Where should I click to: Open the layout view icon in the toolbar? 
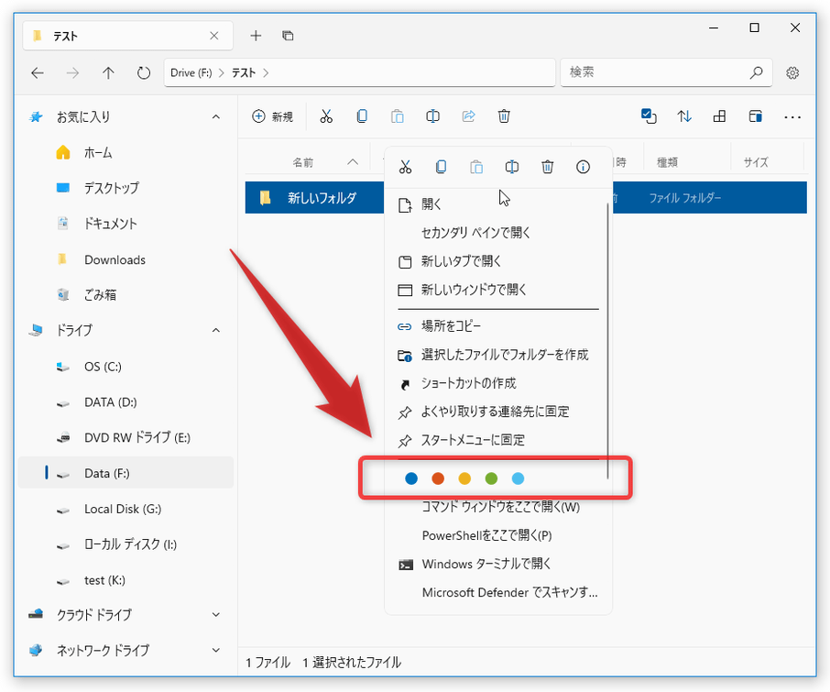click(x=720, y=116)
